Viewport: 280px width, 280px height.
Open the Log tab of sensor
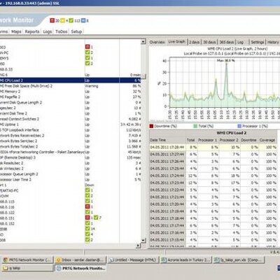pos(240,42)
